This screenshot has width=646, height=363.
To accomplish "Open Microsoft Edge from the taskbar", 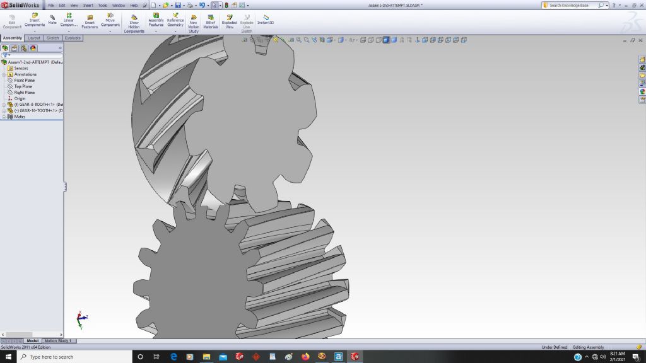I will [x=173, y=357].
